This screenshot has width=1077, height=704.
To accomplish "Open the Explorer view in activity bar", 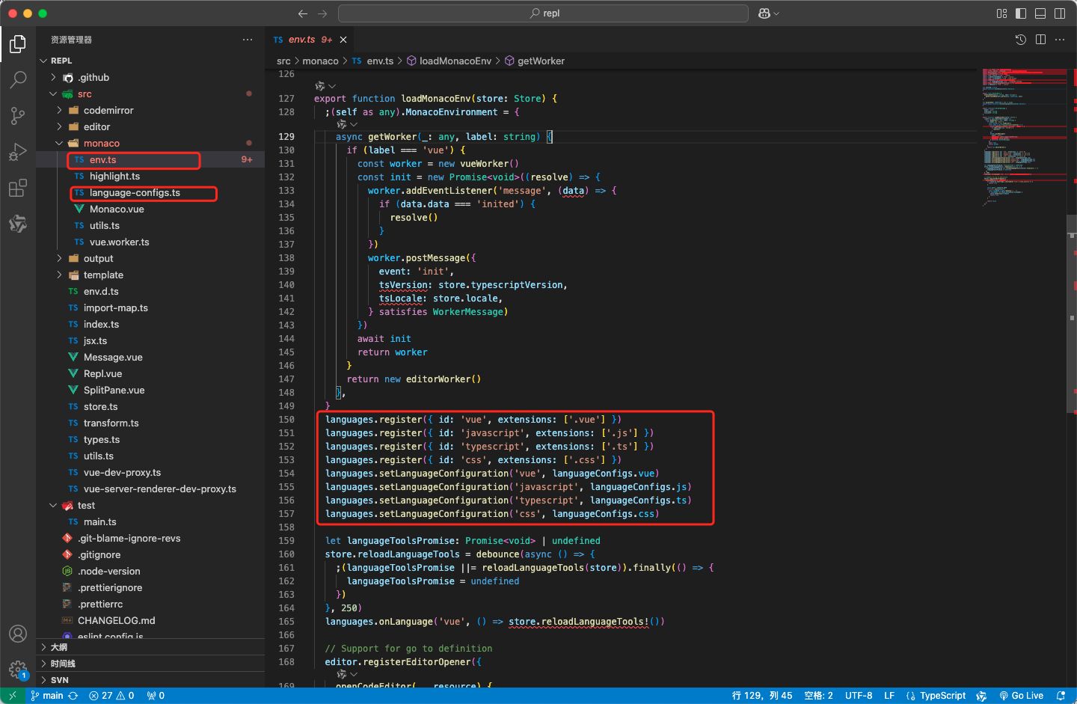I will click(x=18, y=45).
